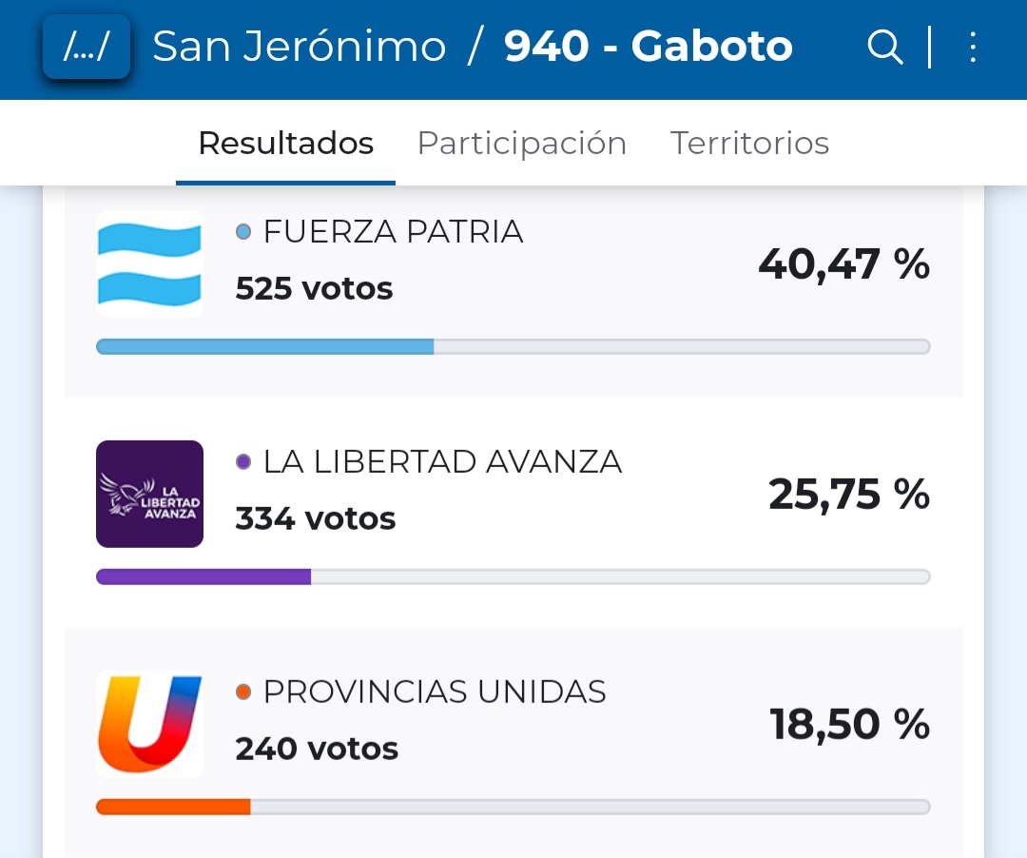This screenshot has width=1027, height=858.
Task: Select the Resultados tab
Action: (285, 144)
